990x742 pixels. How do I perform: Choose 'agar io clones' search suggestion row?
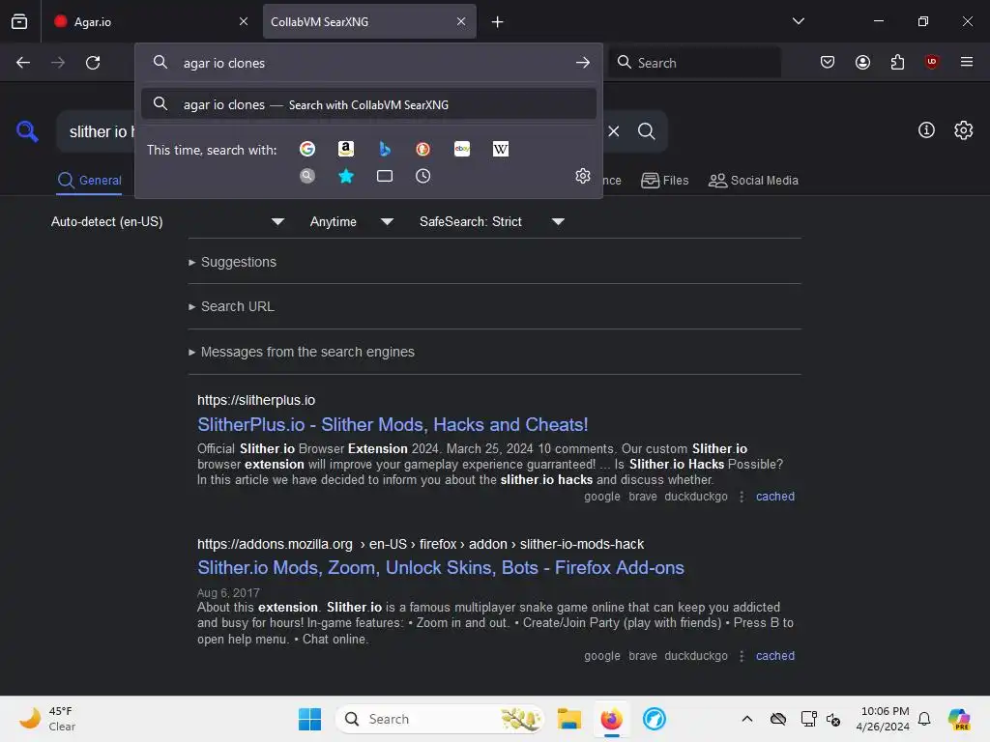(368, 104)
